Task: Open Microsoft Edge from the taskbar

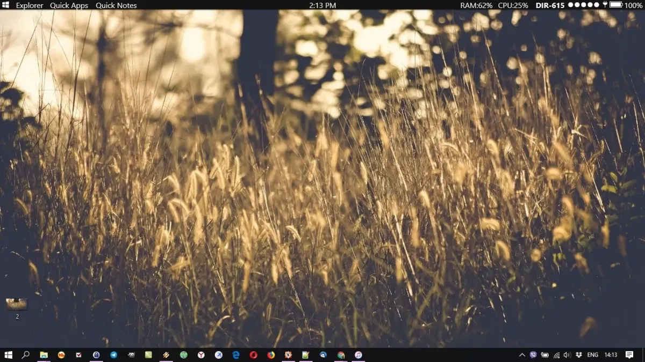Action: click(x=236, y=354)
